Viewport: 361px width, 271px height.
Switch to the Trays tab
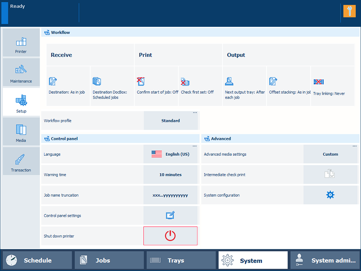[181, 260]
